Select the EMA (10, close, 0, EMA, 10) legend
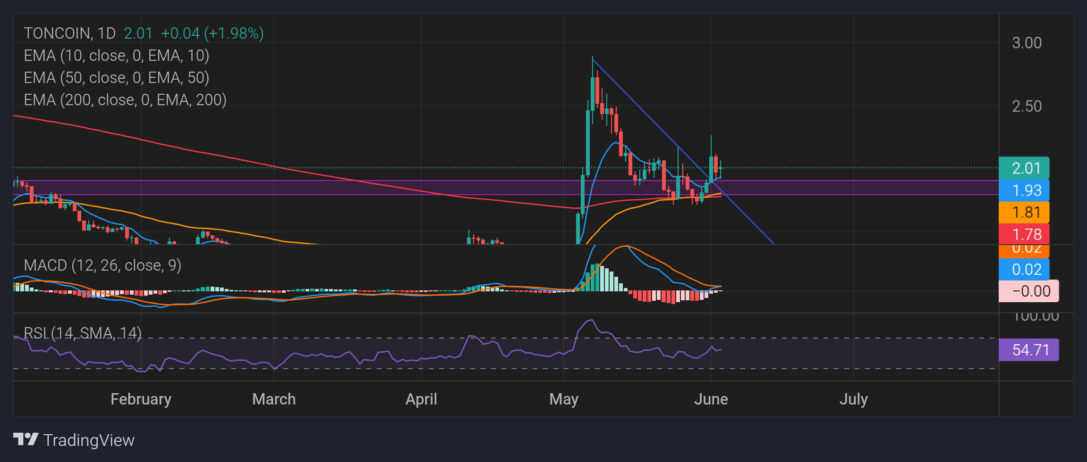The width and height of the screenshot is (1087, 462). point(117,56)
